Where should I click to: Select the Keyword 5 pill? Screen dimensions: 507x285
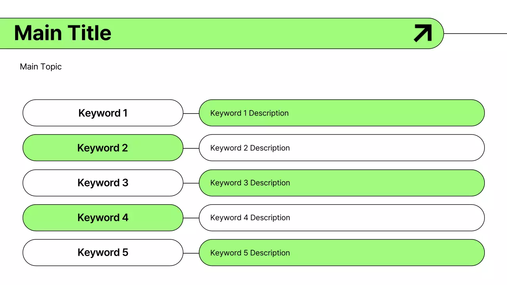coord(103,253)
